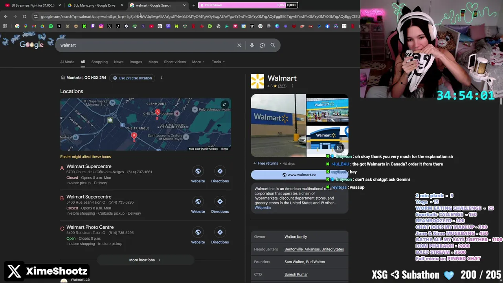Open the Suresh Kumar CTO link

click(x=296, y=274)
